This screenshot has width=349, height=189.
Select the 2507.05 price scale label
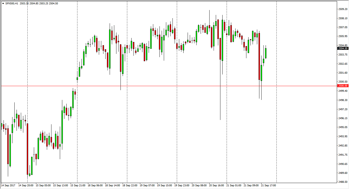[343, 27]
